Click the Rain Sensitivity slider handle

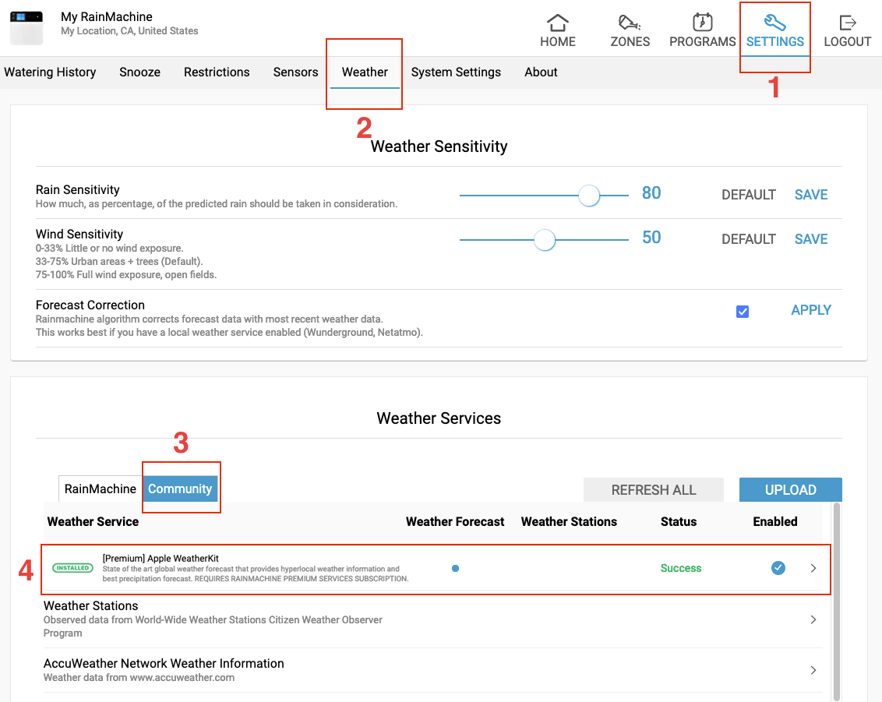click(x=589, y=196)
